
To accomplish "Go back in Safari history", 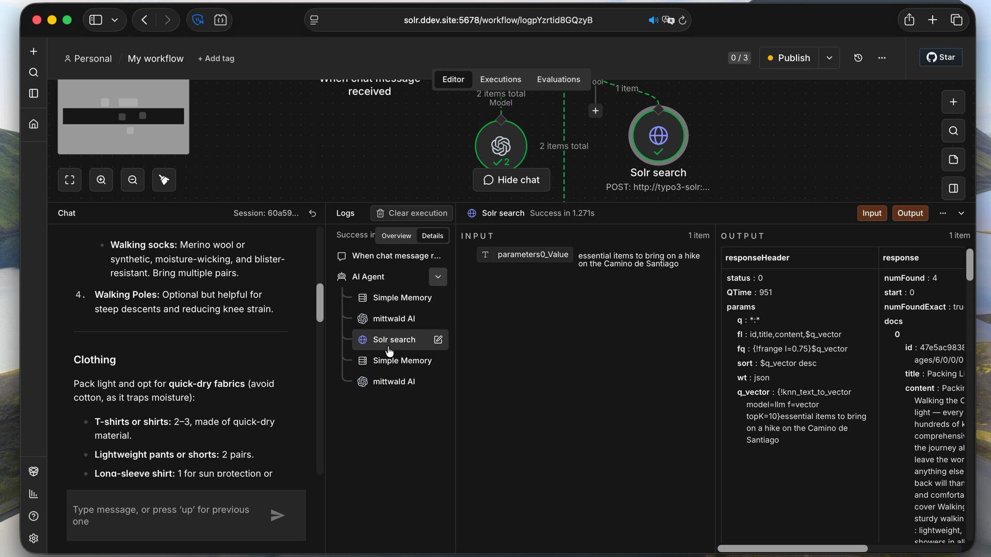I will pos(145,20).
